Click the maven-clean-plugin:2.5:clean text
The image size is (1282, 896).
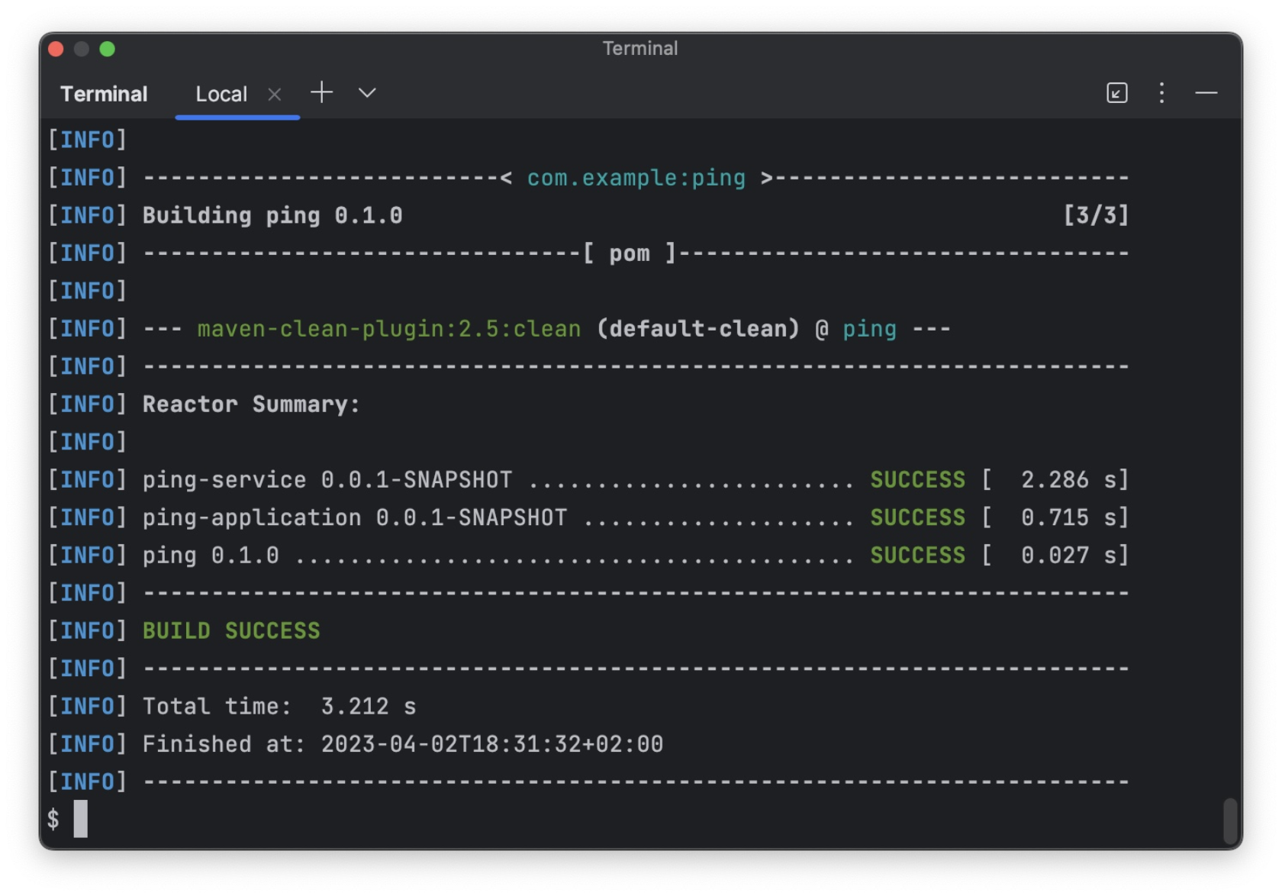386,328
